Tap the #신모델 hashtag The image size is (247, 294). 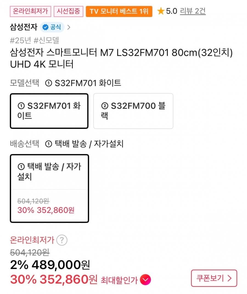coord(46,40)
